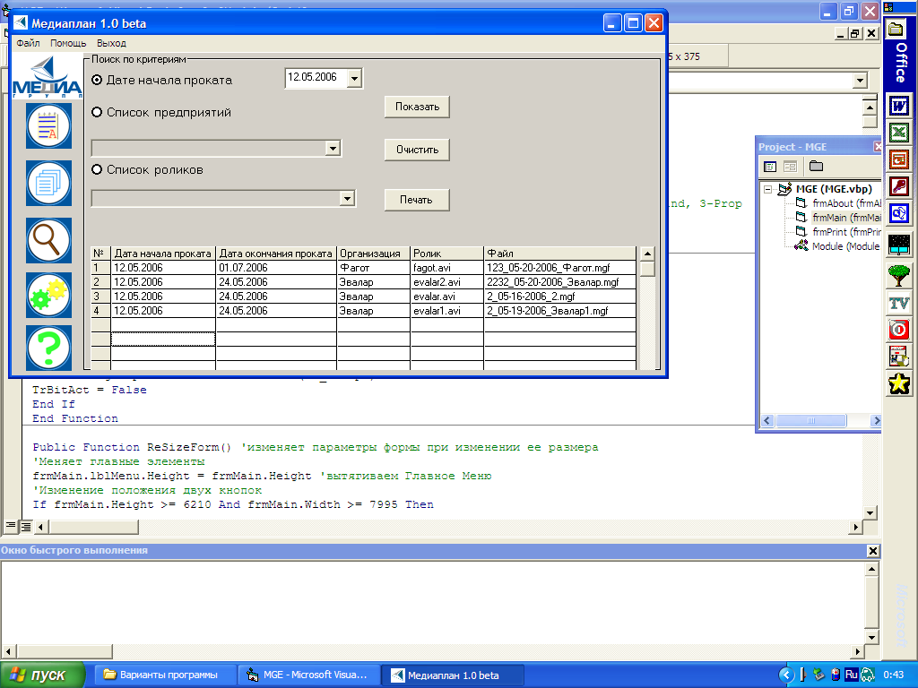Click the Показать button

click(x=417, y=107)
